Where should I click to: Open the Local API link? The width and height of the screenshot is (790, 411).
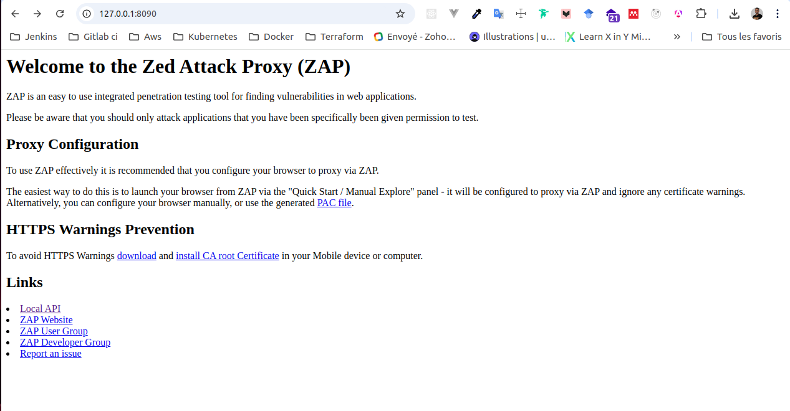[40, 309]
